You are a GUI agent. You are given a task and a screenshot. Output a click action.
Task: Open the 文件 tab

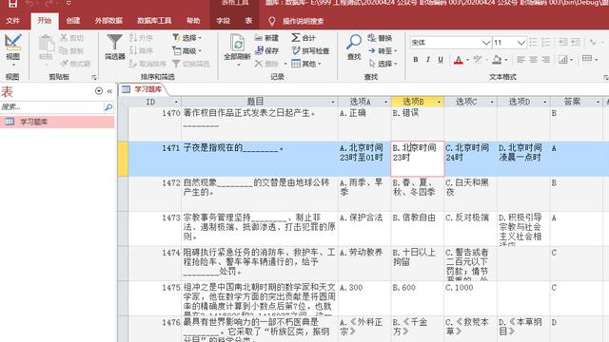click(12, 21)
